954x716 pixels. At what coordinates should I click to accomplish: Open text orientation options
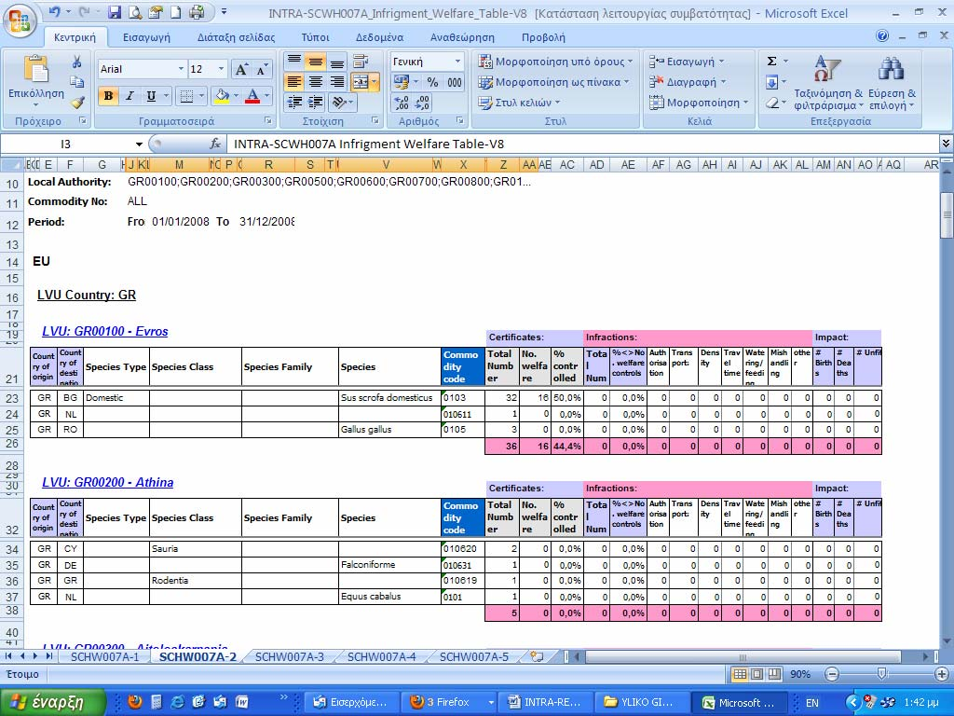(x=339, y=103)
